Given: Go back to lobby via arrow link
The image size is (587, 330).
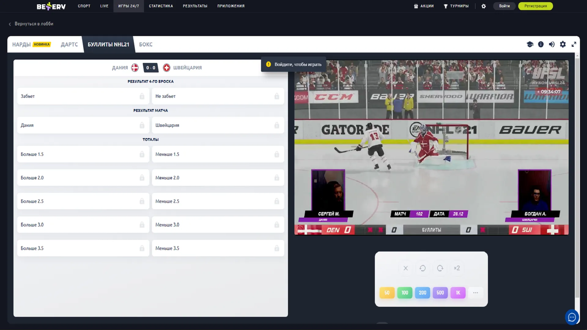Looking at the screenshot, I should [31, 24].
